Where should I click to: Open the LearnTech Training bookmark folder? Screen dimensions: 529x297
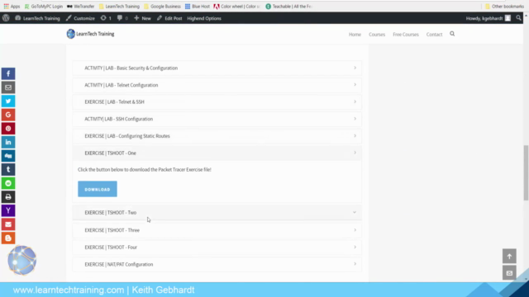click(x=119, y=6)
